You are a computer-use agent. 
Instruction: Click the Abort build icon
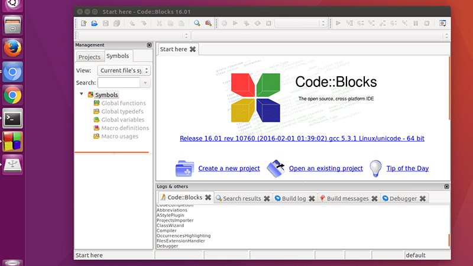(x=268, y=23)
